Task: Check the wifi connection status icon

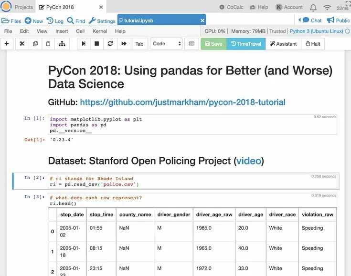Action: pos(327,7)
